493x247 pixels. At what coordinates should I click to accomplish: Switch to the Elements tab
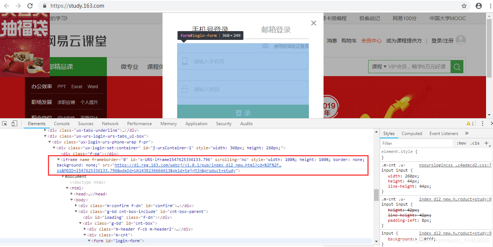pos(37,124)
